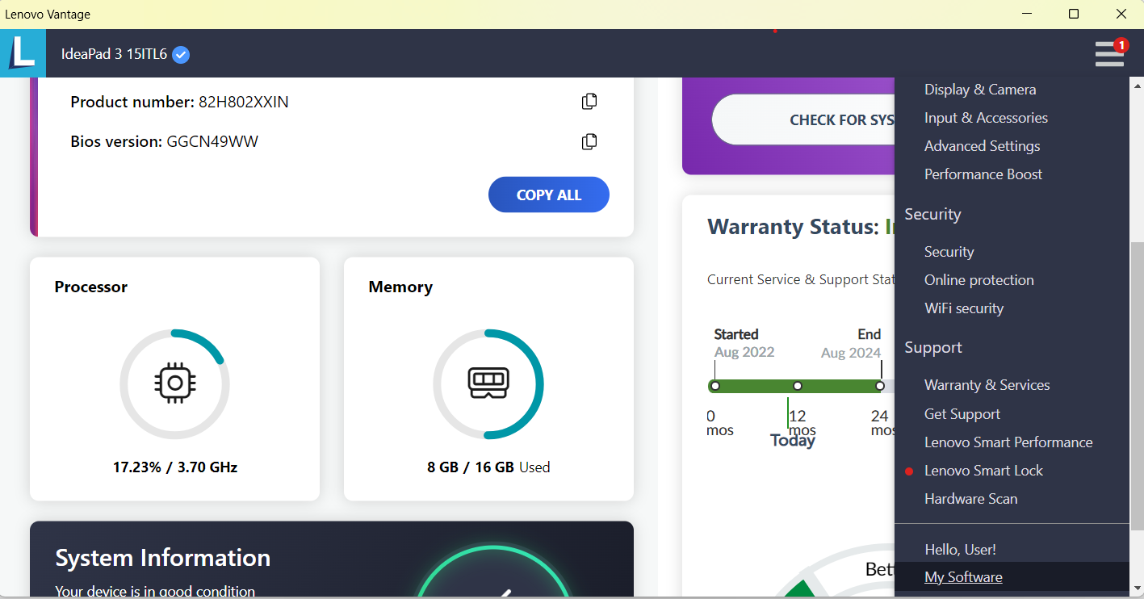Click the Product number value 82H802XXIN
Screen dimensions: 1144x599
tap(244, 103)
